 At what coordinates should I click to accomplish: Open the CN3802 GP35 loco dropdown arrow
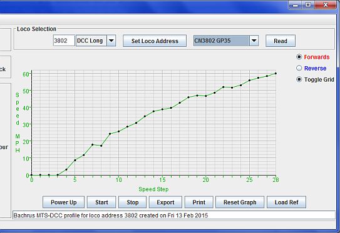(x=254, y=41)
